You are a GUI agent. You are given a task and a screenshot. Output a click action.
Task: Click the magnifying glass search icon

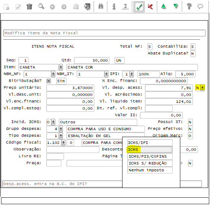[41, 6]
